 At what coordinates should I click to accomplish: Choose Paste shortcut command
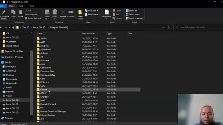point(33,18)
